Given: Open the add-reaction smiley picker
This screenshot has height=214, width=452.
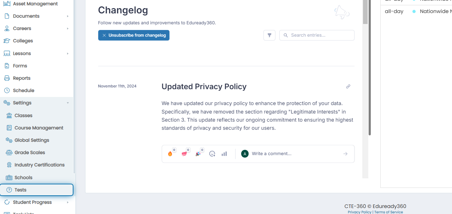Looking at the screenshot, I should point(212,154).
